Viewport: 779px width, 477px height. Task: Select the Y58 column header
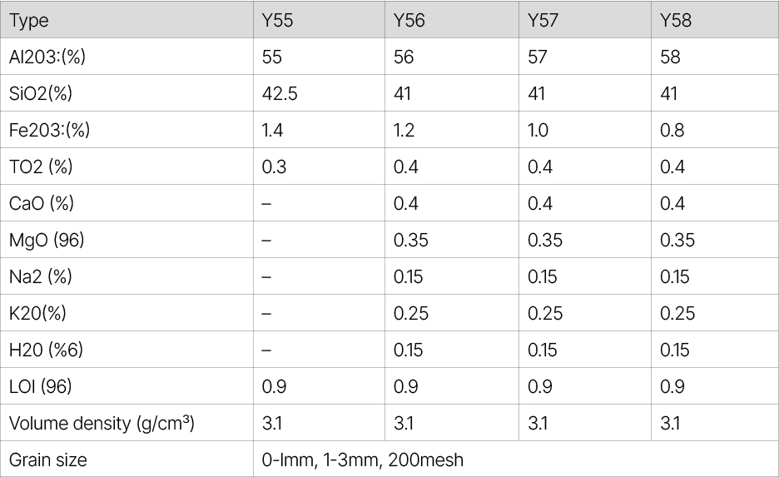675,21
